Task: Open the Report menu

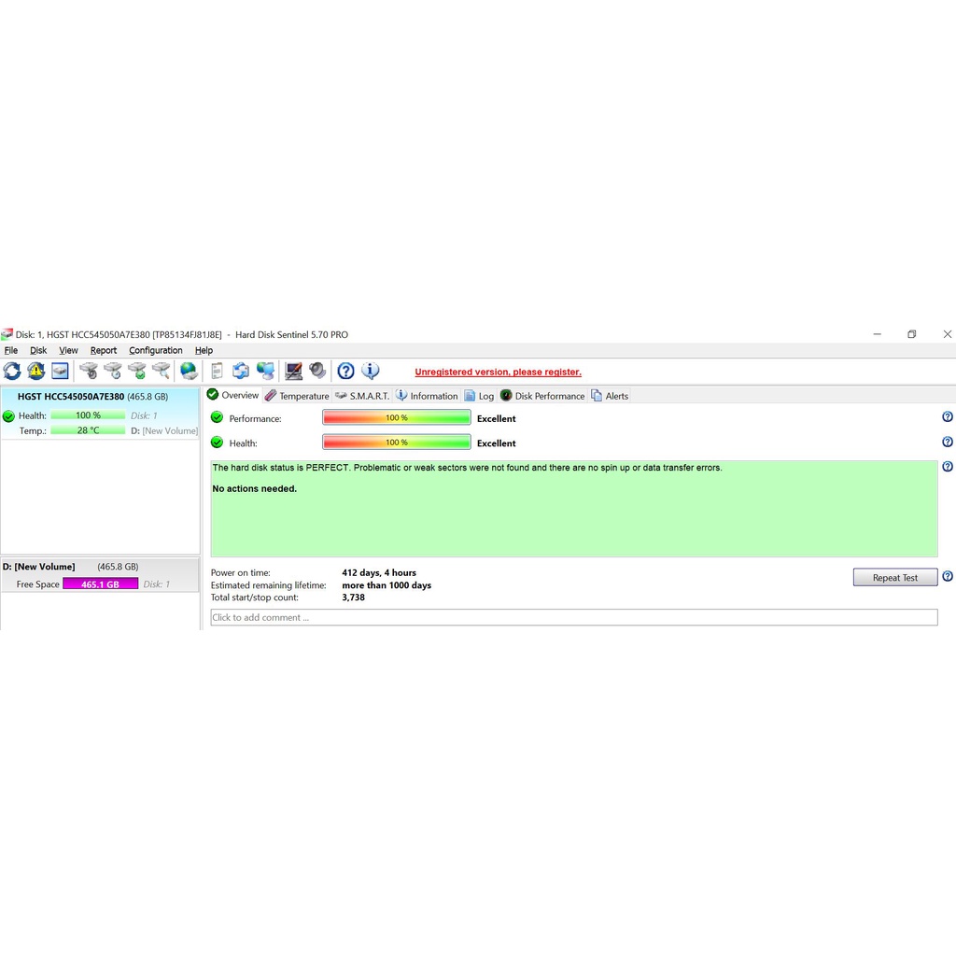Action: click(104, 351)
